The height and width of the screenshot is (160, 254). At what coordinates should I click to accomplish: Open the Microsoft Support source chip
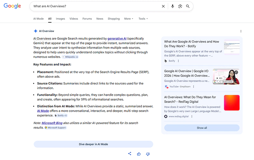(x=55, y=128)
